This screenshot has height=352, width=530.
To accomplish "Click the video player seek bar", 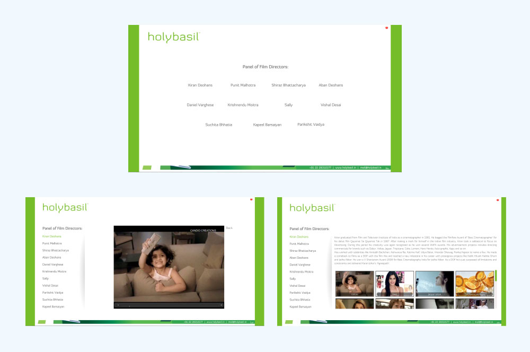I will tap(169, 305).
